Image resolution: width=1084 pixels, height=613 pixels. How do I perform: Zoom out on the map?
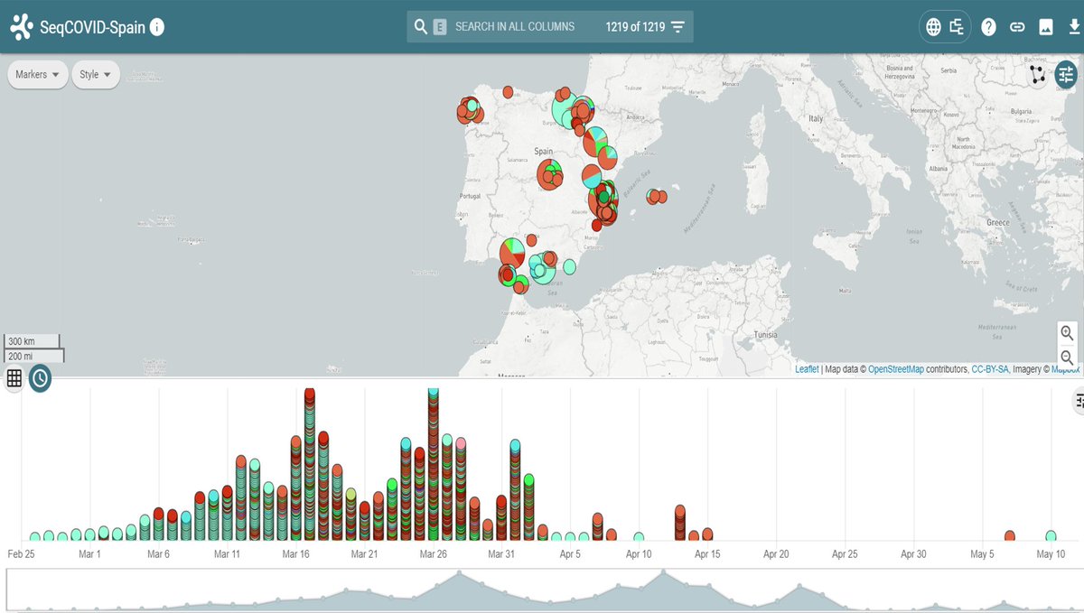1067,357
